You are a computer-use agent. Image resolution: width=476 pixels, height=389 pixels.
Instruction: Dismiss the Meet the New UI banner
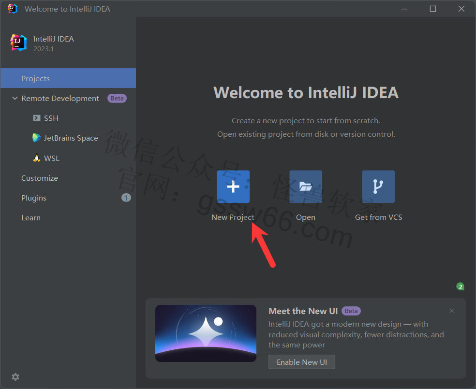[452, 311]
